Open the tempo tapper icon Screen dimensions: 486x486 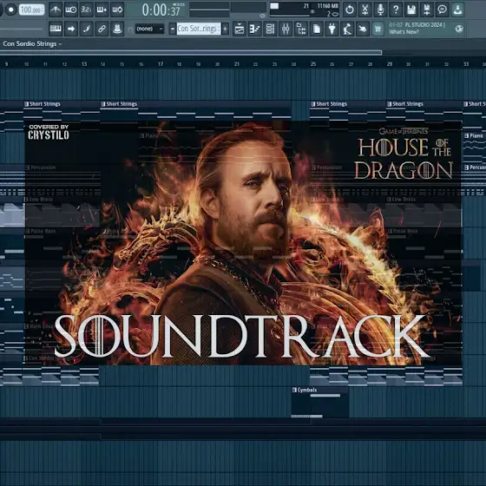347,29
